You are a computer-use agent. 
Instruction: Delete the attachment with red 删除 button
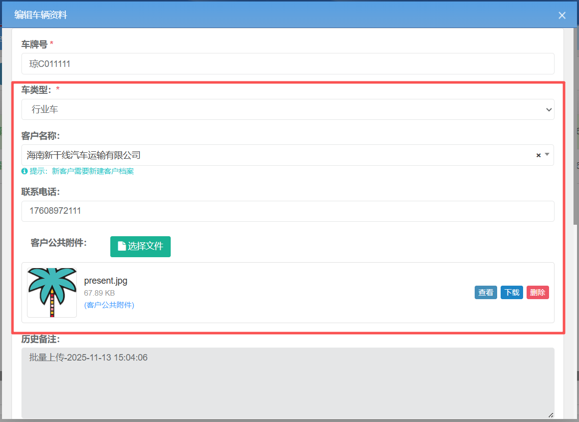pos(538,293)
